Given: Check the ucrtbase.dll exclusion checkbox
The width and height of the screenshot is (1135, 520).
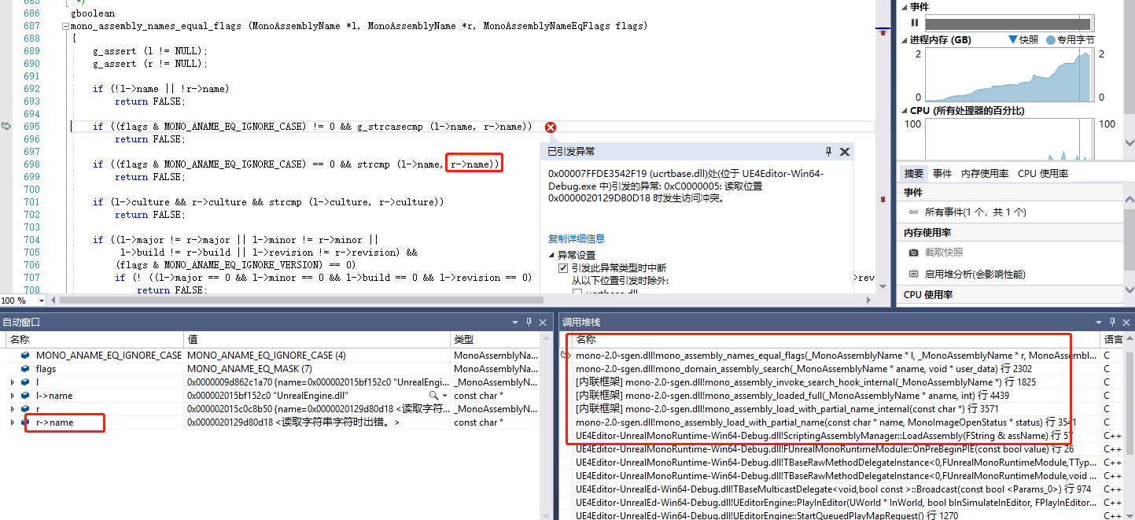Looking at the screenshot, I should (x=577, y=290).
